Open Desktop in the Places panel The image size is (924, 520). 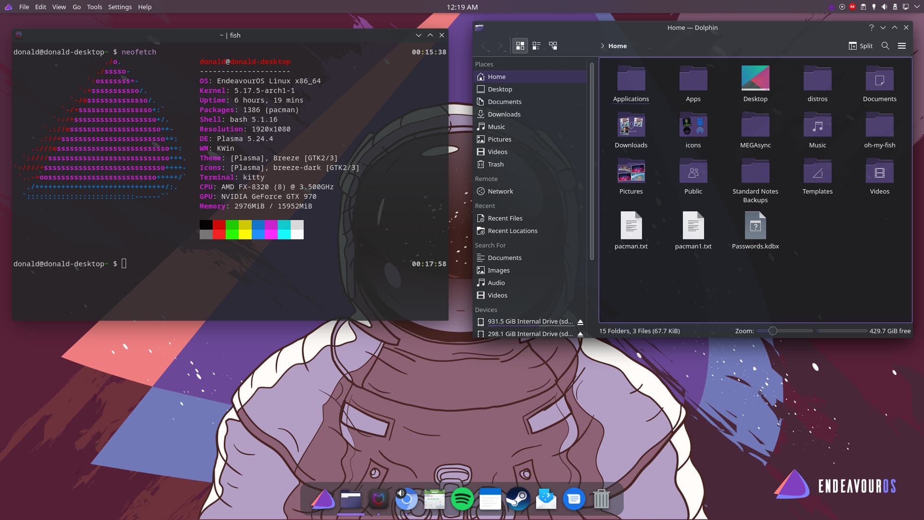(x=530, y=89)
